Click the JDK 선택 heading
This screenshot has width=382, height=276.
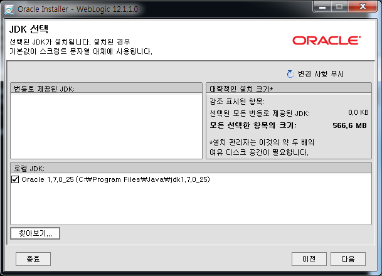(x=29, y=29)
